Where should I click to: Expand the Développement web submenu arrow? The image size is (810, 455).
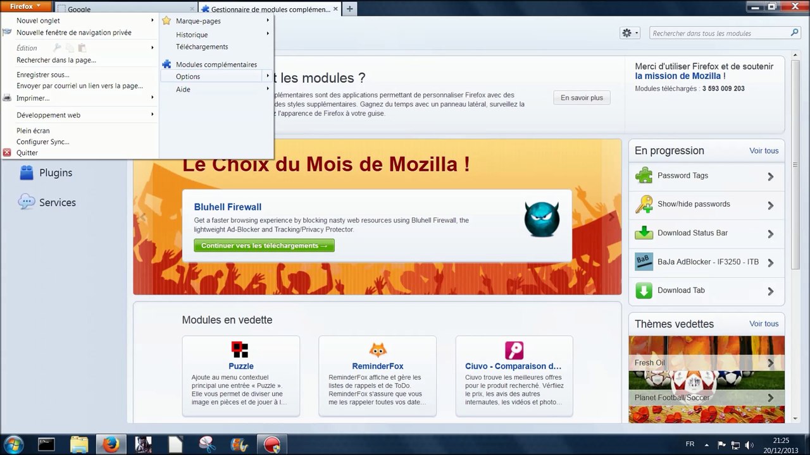153,115
